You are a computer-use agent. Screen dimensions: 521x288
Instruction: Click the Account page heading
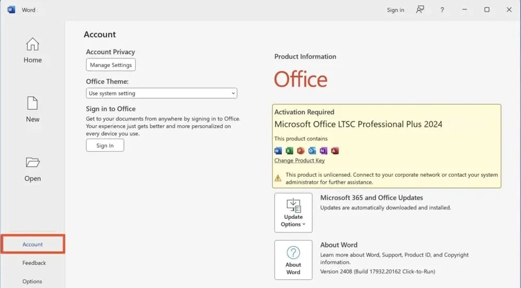click(x=100, y=34)
